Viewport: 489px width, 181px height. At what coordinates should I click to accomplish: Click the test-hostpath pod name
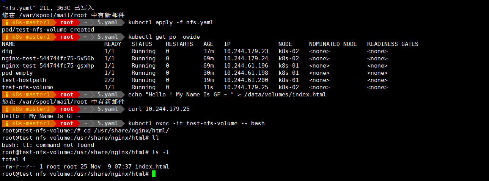[x=24, y=80]
